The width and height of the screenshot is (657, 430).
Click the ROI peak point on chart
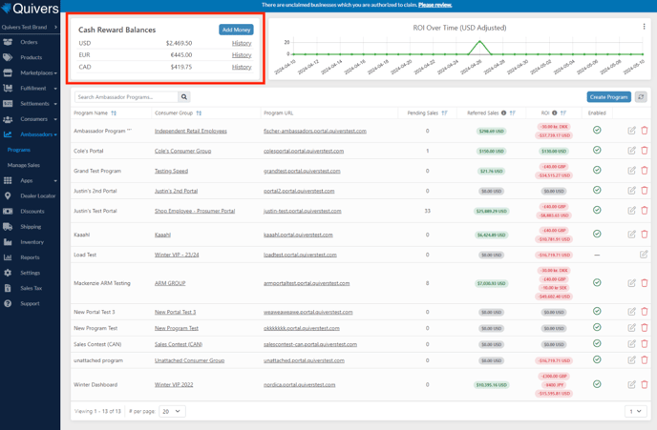[x=479, y=41]
